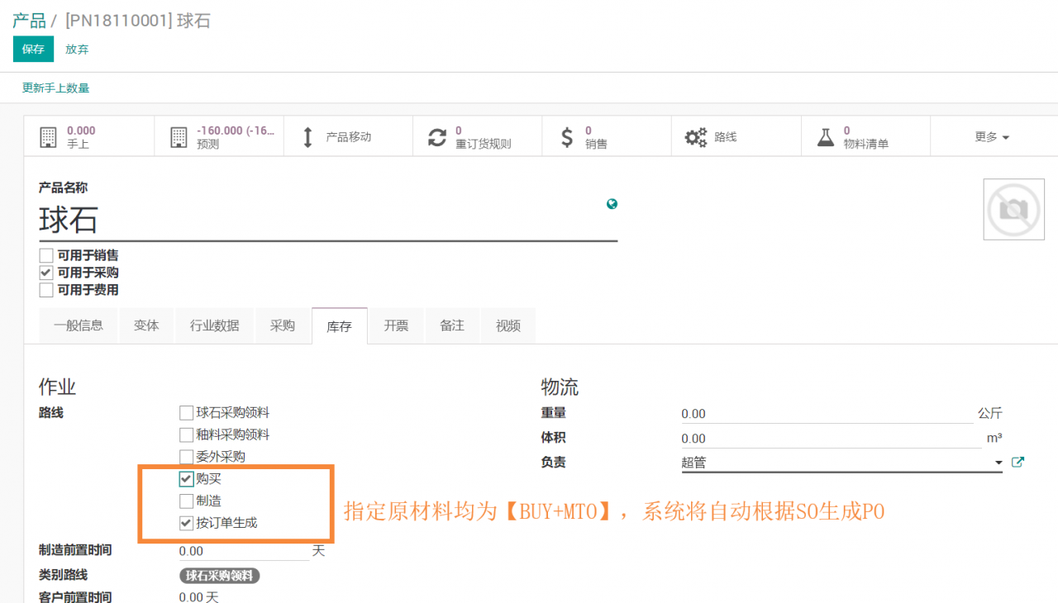The height and width of the screenshot is (603, 1058).
Task: Click the 放弃 discard button
Action: (77, 49)
